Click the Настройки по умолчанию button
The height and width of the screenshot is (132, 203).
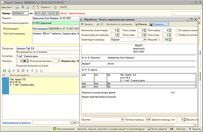(119, 24)
